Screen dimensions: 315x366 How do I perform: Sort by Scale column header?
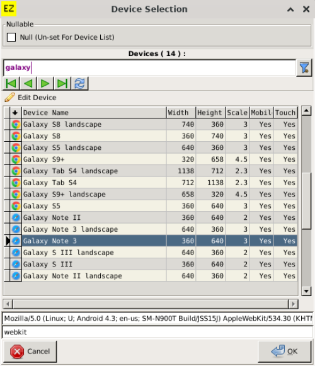[x=238, y=113]
